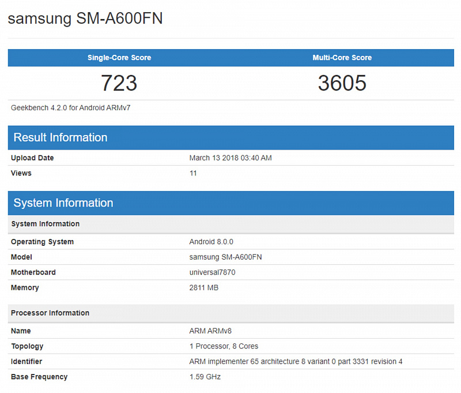This screenshot has height=393, width=461.
Task: Select the universal7870 motherboard value
Action: point(212,272)
